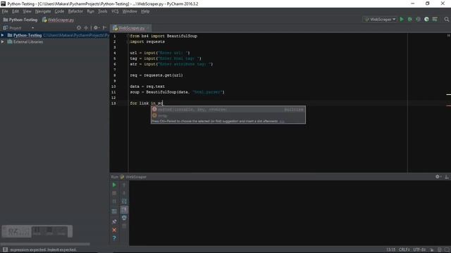The height and width of the screenshot is (253, 451).
Task: Toggle tool window buttons icon bottom-left
Action: click(5, 249)
